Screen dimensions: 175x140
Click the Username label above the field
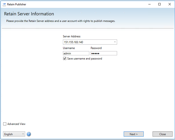tap(69, 48)
